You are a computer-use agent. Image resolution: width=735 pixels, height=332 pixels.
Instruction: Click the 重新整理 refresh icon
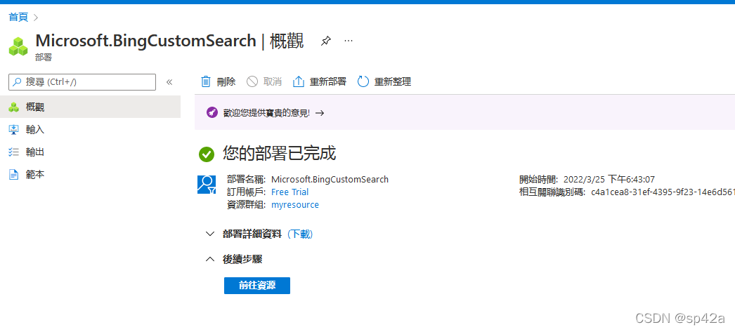tap(363, 81)
